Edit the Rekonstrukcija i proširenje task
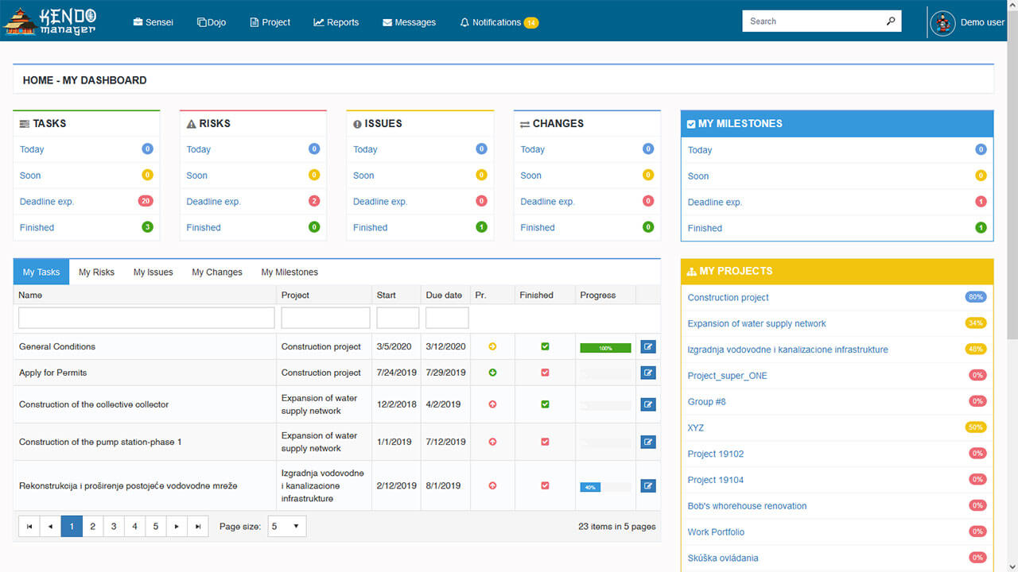 pos(648,485)
